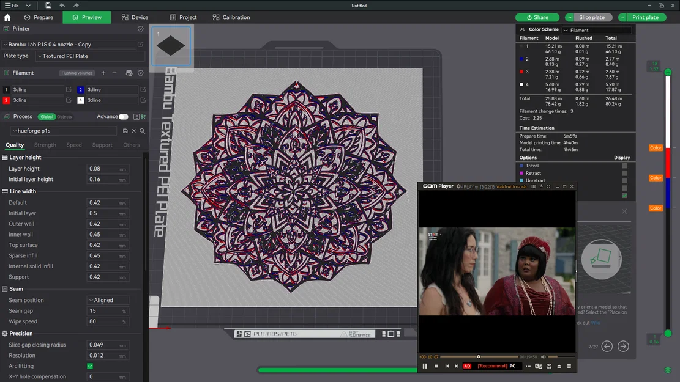Click the orange Color swatch beside the layer slider
Image resolution: width=680 pixels, height=382 pixels.
(655, 147)
